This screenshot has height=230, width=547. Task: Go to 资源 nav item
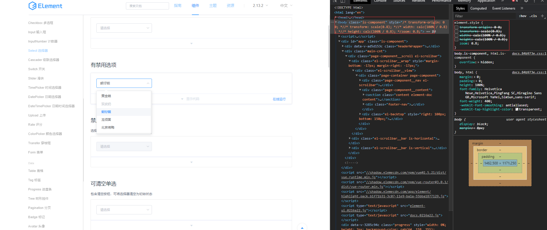tap(231, 5)
